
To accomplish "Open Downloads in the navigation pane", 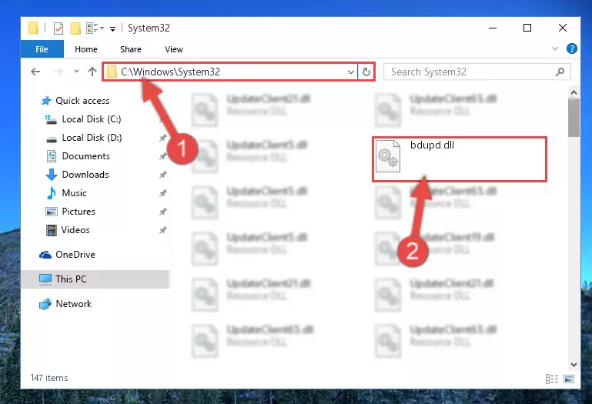I will coord(85,175).
